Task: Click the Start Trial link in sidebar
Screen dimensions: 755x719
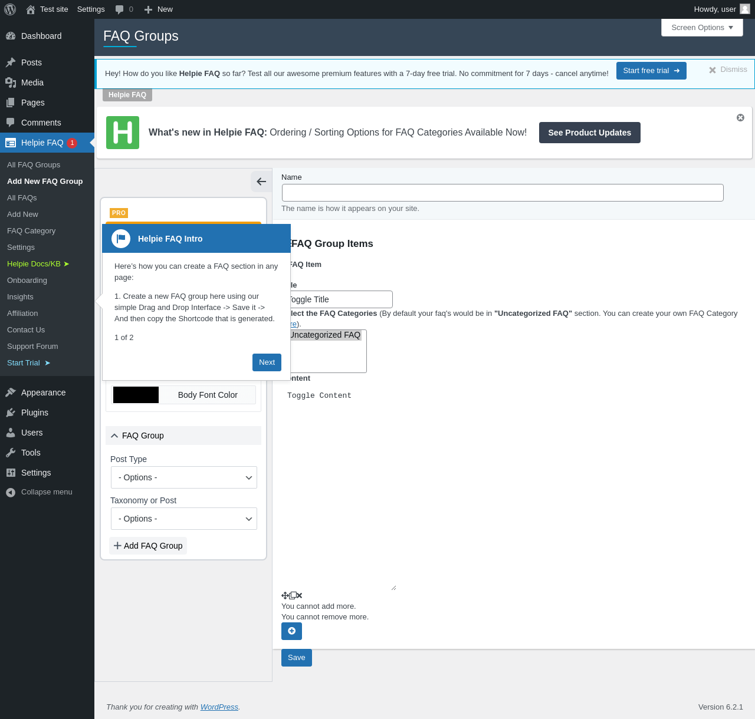Action: [29, 363]
